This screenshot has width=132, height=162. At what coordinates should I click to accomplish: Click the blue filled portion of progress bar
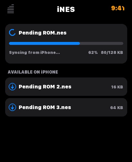click(44, 43)
